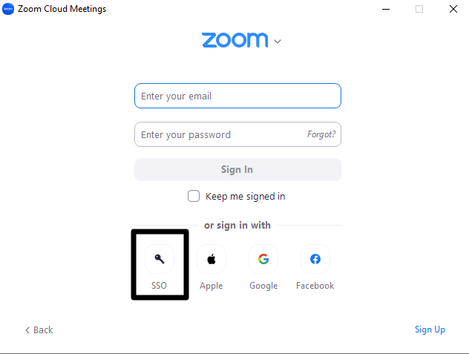Click the SSO label text
The image size is (469, 354).
[159, 286]
